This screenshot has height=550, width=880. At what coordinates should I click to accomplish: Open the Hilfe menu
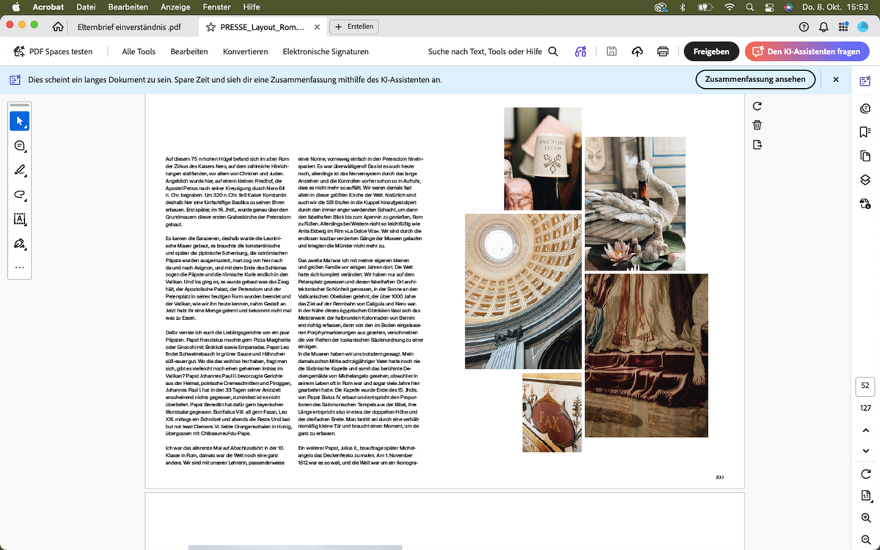251,7
